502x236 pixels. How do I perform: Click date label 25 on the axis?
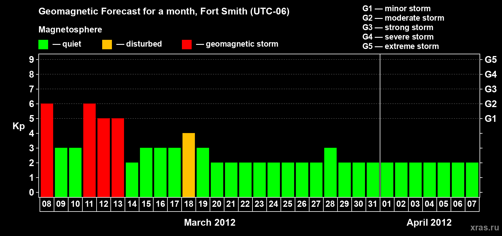(288, 204)
